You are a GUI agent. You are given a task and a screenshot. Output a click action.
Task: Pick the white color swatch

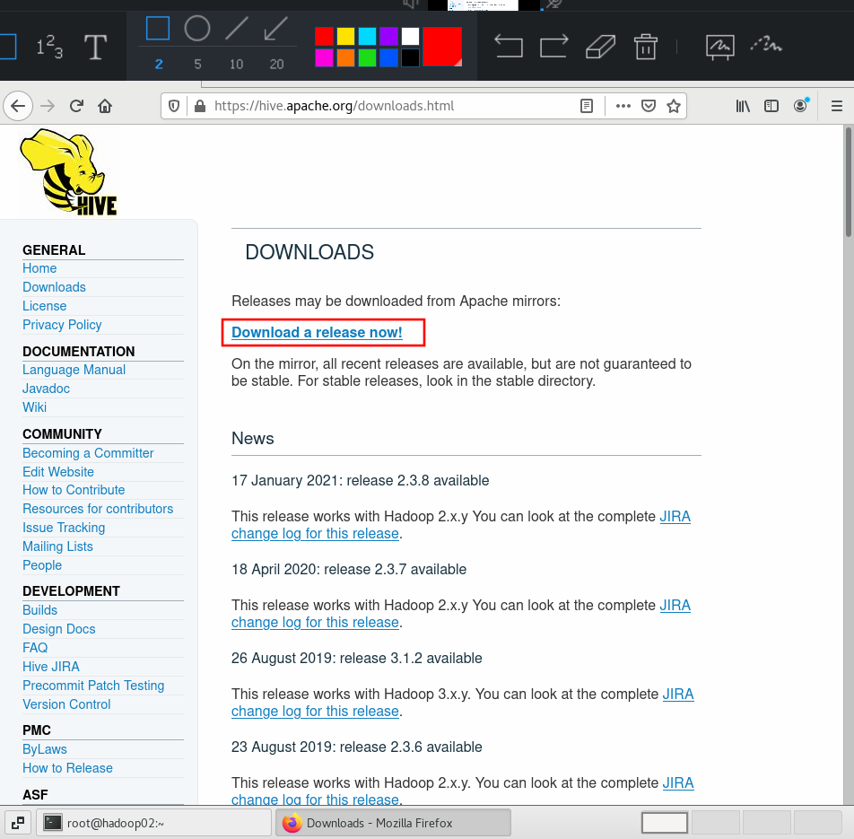(411, 37)
